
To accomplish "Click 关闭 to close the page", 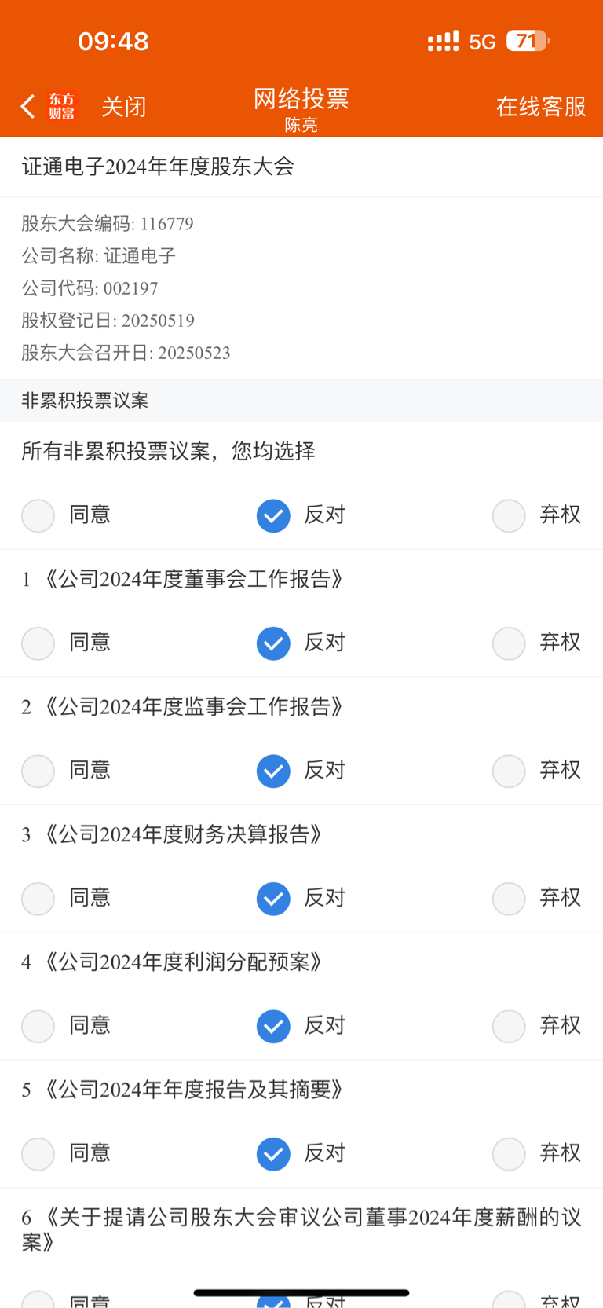I will (x=124, y=106).
